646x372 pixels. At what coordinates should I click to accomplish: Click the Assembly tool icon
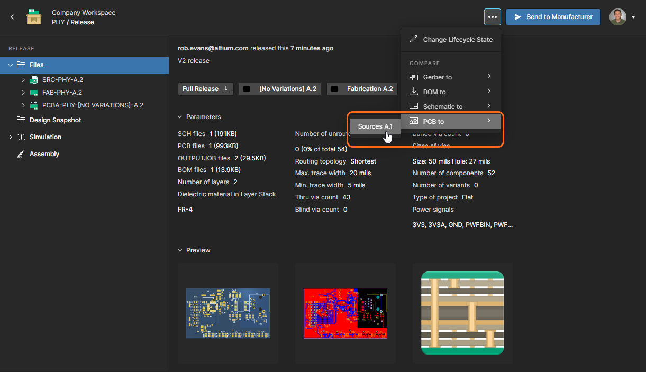[x=21, y=154]
